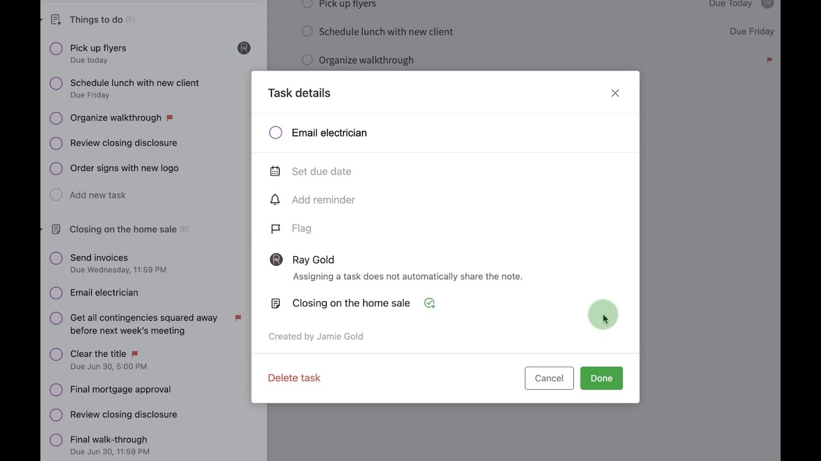This screenshot has width=821, height=461.
Task: Open the Closing on the home sale note link
Action: [x=351, y=303]
